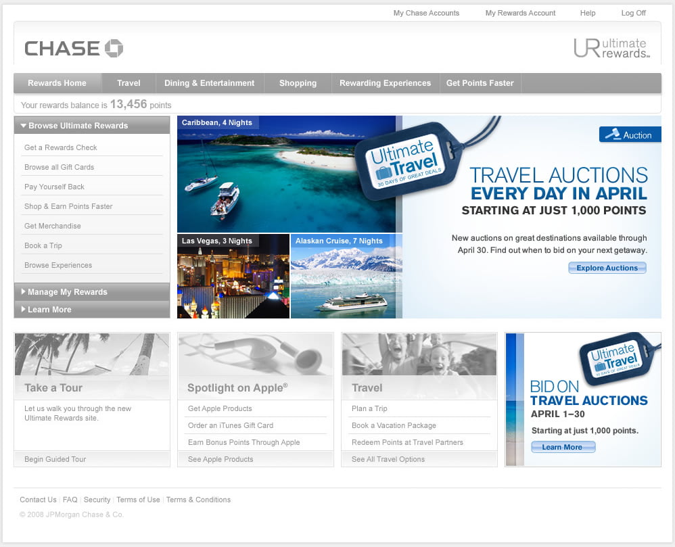
Task: Open Terms & Conditions in footer
Action: coord(198,500)
